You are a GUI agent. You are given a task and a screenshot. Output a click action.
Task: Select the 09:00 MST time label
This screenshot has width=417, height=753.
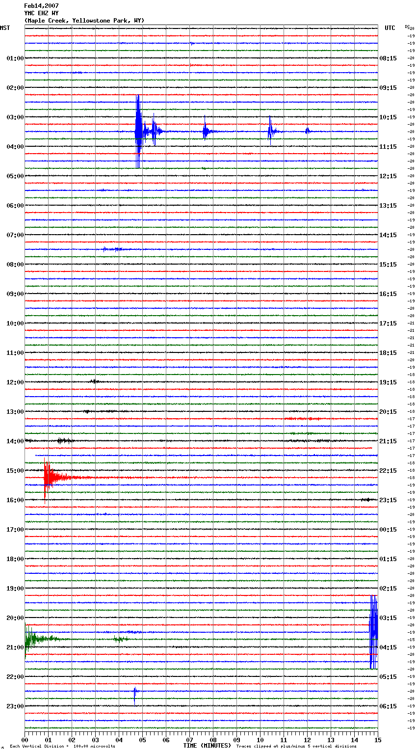click(x=15, y=294)
